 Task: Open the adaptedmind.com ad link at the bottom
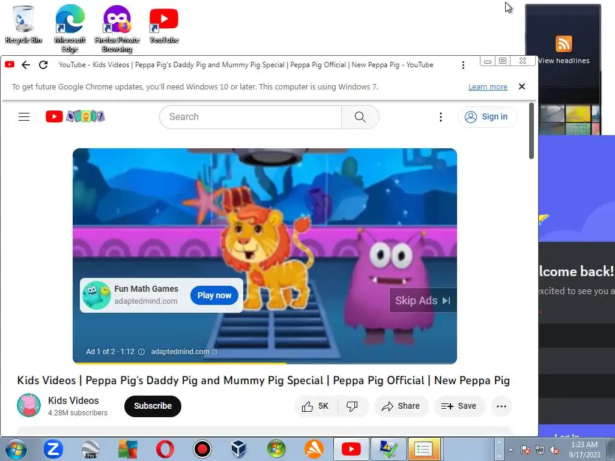click(184, 352)
